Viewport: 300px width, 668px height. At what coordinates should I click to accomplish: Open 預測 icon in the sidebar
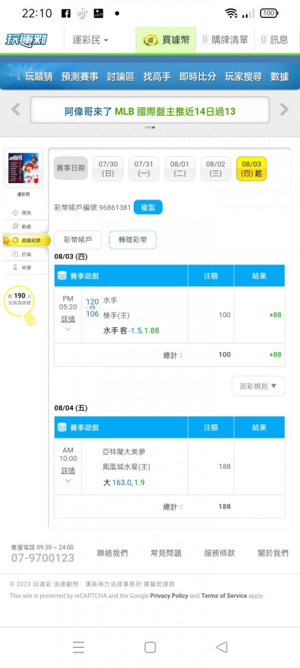tap(16, 212)
